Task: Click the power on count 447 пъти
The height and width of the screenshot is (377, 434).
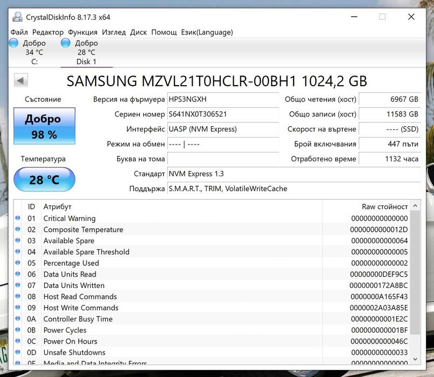Action: click(x=390, y=144)
